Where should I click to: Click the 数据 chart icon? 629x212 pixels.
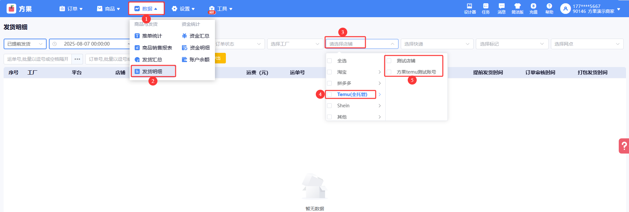coord(137,9)
